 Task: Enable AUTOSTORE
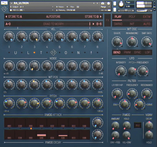(x=53, y=17)
